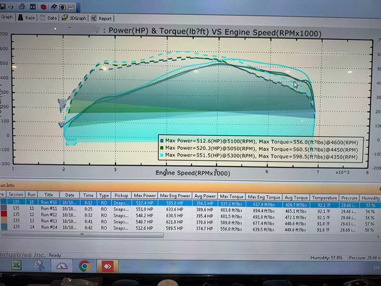
Task: Select the Run #14 row in table
Action: click(x=51, y=228)
